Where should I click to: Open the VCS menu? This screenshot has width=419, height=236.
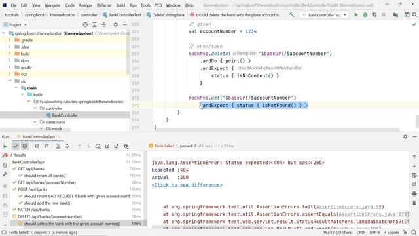(158, 5)
